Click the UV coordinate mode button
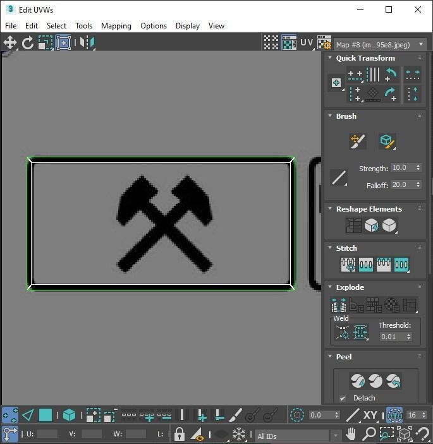Screen dimensions: 433x444 pyautogui.click(x=307, y=42)
